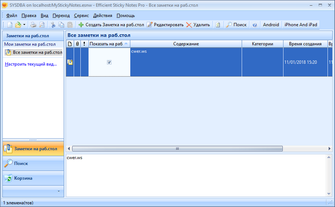The width and height of the screenshot is (335, 207).
Task: Click the Copy toolbar icon
Action: pyautogui.click(x=62, y=25)
